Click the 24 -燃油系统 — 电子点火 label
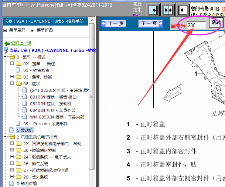Screen dimensions: 225x187 pyautogui.click(x=47, y=157)
